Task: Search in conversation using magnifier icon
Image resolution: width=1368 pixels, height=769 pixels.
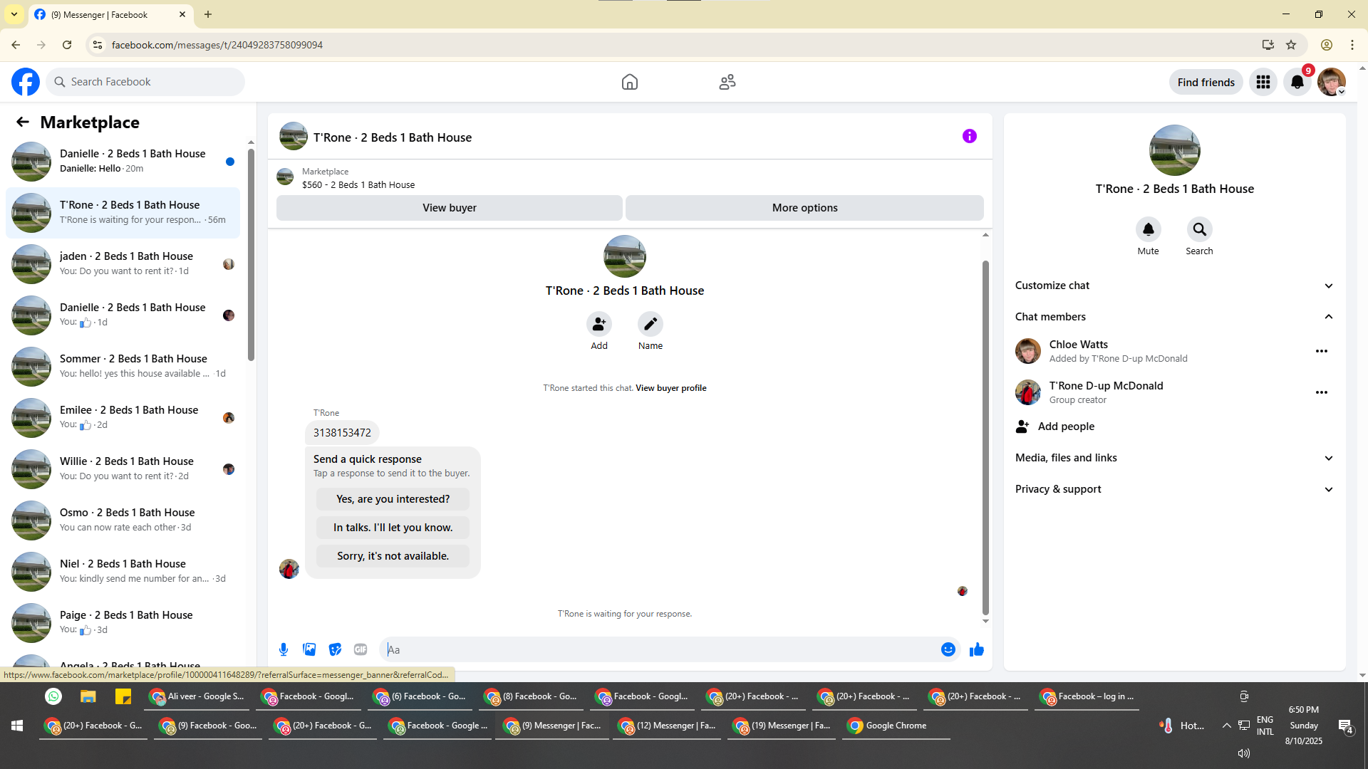Action: pos(1199,230)
